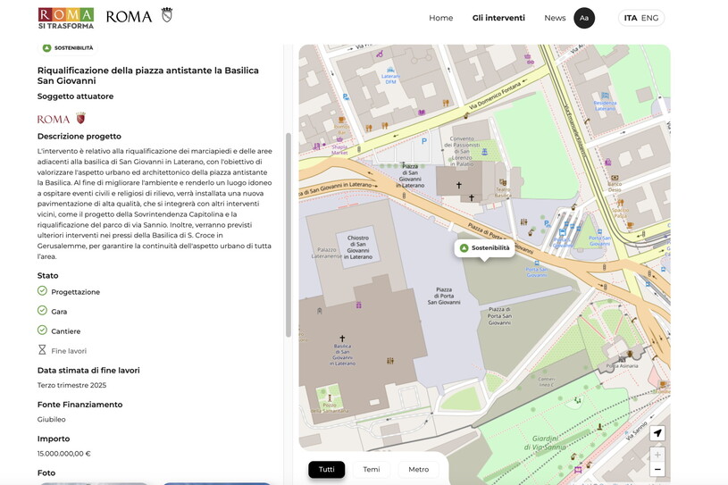Click the ROMA city crest logo in header

pyautogui.click(x=138, y=16)
